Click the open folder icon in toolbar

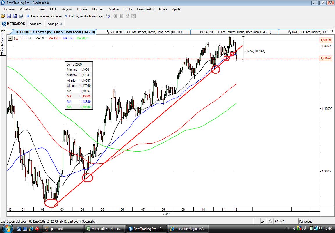[3, 16]
